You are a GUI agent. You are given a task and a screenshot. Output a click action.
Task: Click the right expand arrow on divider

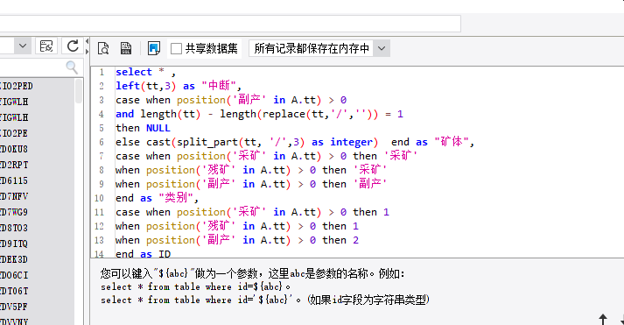point(87,52)
